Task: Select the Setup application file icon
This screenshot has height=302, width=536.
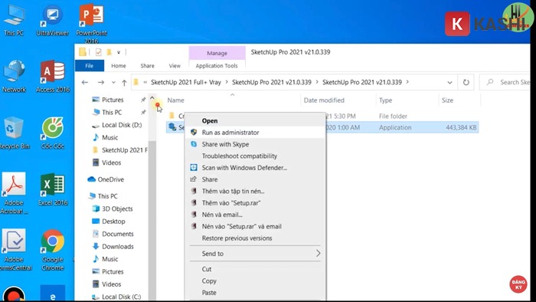Action: point(172,127)
